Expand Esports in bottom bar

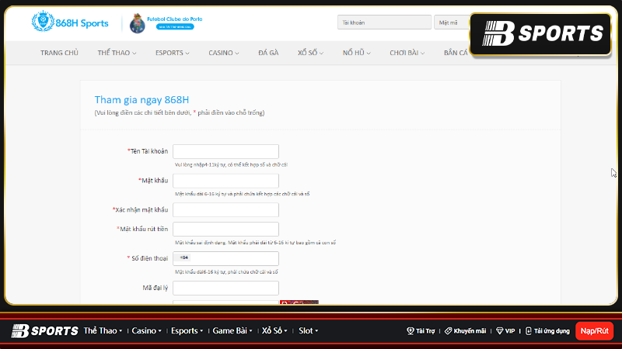(187, 331)
